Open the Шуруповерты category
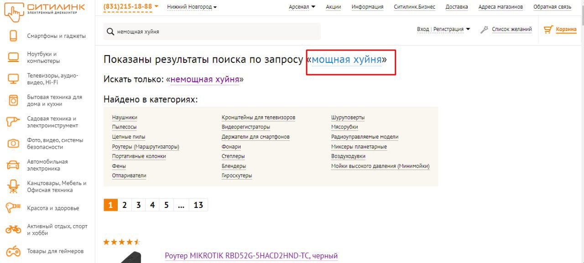This screenshot has width=584, height=263. 348,118
